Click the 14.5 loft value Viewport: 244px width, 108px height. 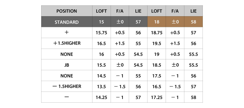click(101, 76)
